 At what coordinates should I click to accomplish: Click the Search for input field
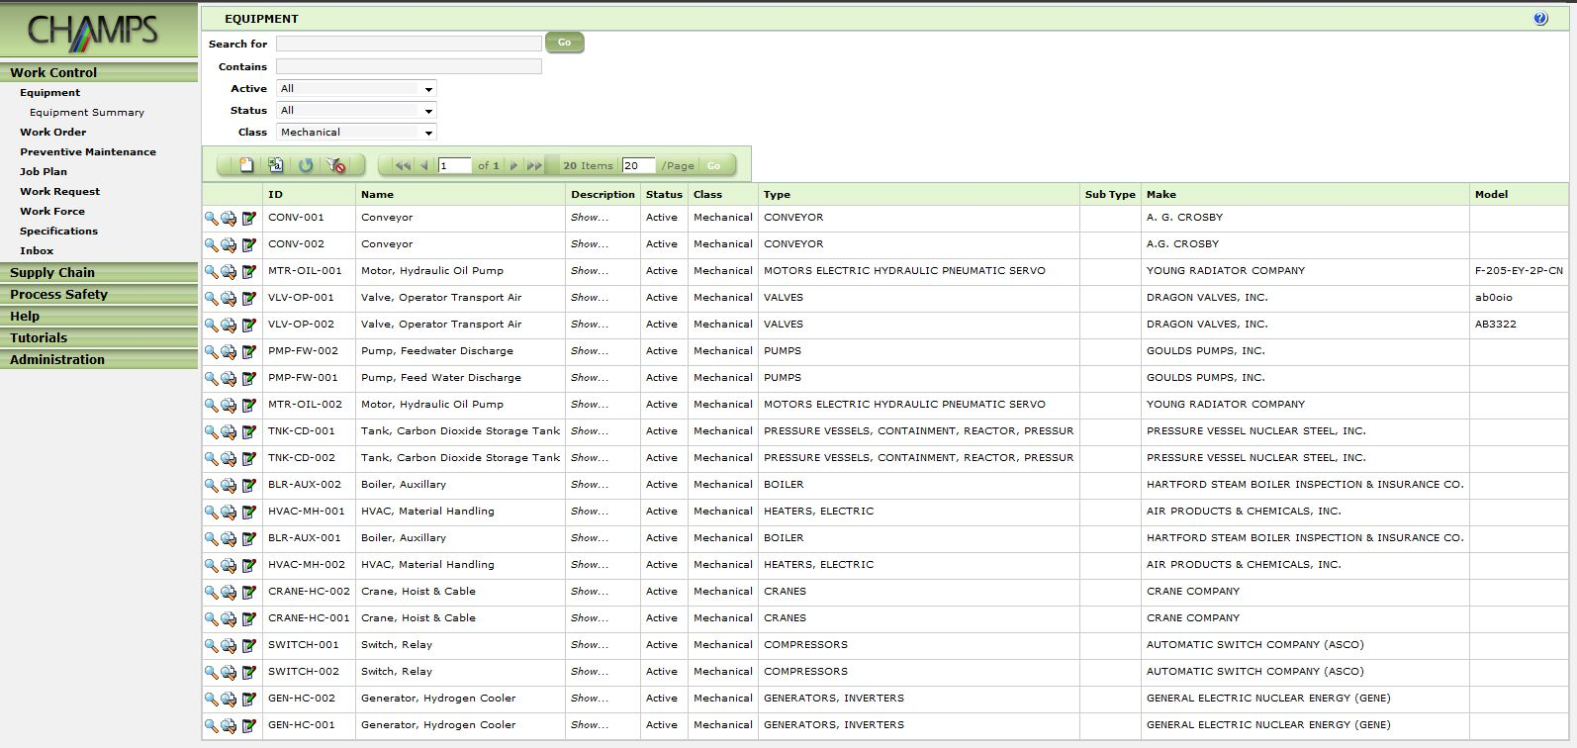coord(409,44)
